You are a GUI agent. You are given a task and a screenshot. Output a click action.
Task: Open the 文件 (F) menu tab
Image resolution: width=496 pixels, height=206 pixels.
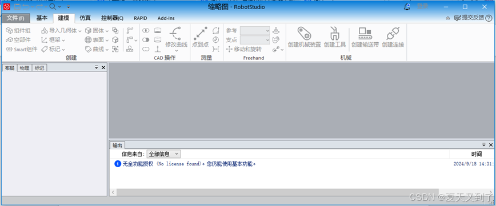(x=16, y=18)
